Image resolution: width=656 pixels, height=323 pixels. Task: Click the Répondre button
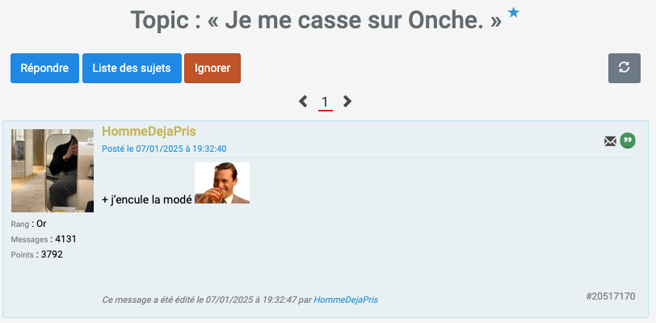pyautogui.click(x=44, y=68)
